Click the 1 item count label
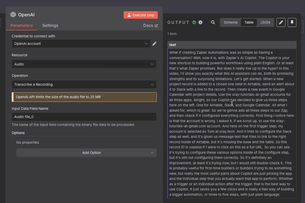This screenshot has width=305, height=203. (x=172, y=34)
